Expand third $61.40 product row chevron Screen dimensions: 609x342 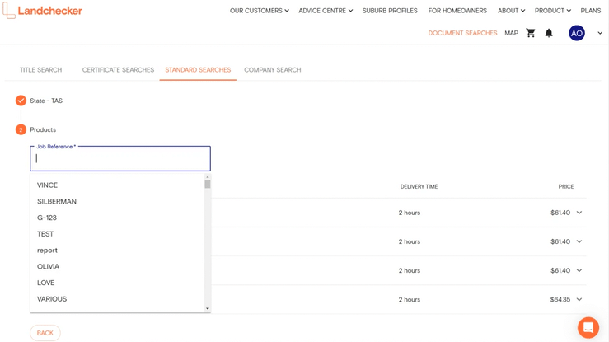(579, 270)
